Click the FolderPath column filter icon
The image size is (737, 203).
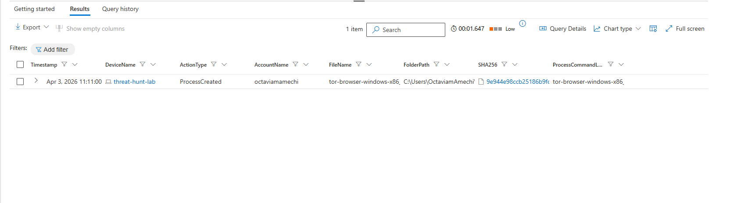[436, 64]
